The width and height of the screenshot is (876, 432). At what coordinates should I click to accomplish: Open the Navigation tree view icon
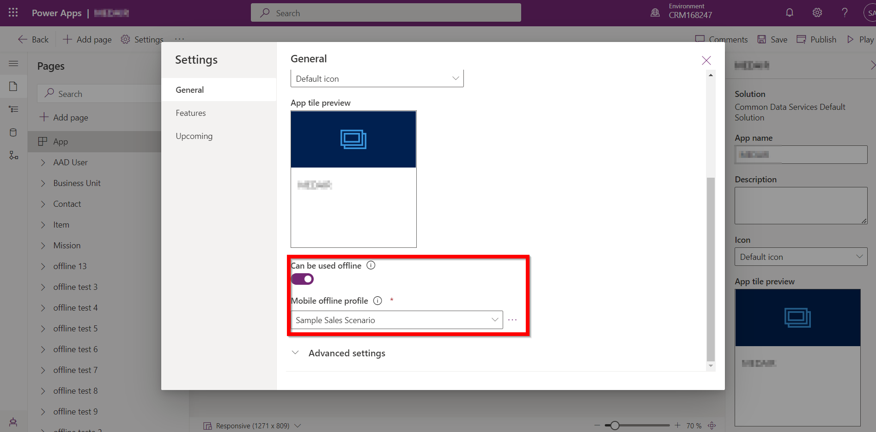(13, 109)
